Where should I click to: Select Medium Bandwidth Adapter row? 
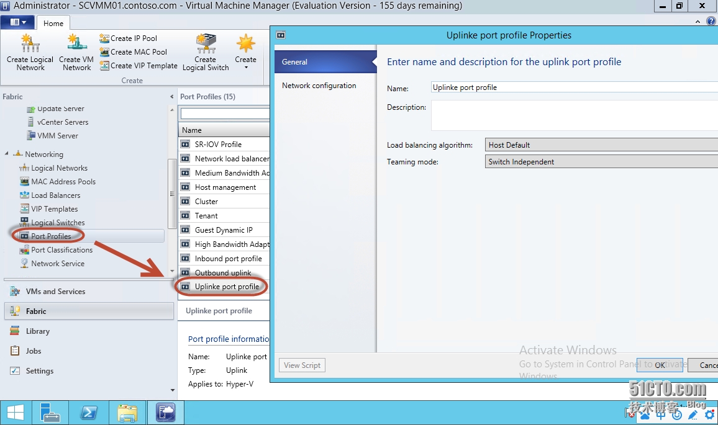pyautogui.click(x=224, y=173)
